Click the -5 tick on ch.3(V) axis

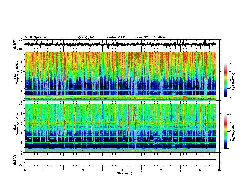click(x=21, y=165)
